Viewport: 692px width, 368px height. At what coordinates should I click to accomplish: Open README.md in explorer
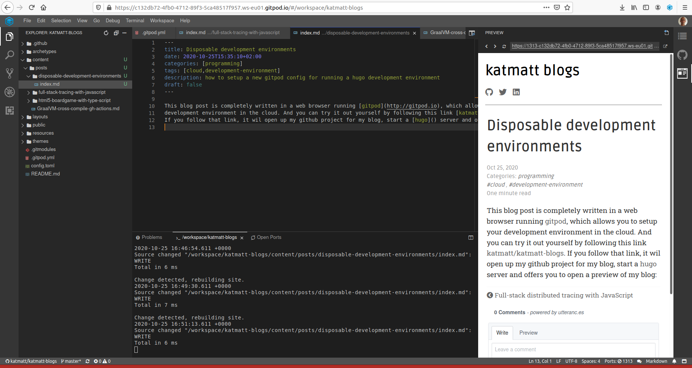tap(45, 174)
